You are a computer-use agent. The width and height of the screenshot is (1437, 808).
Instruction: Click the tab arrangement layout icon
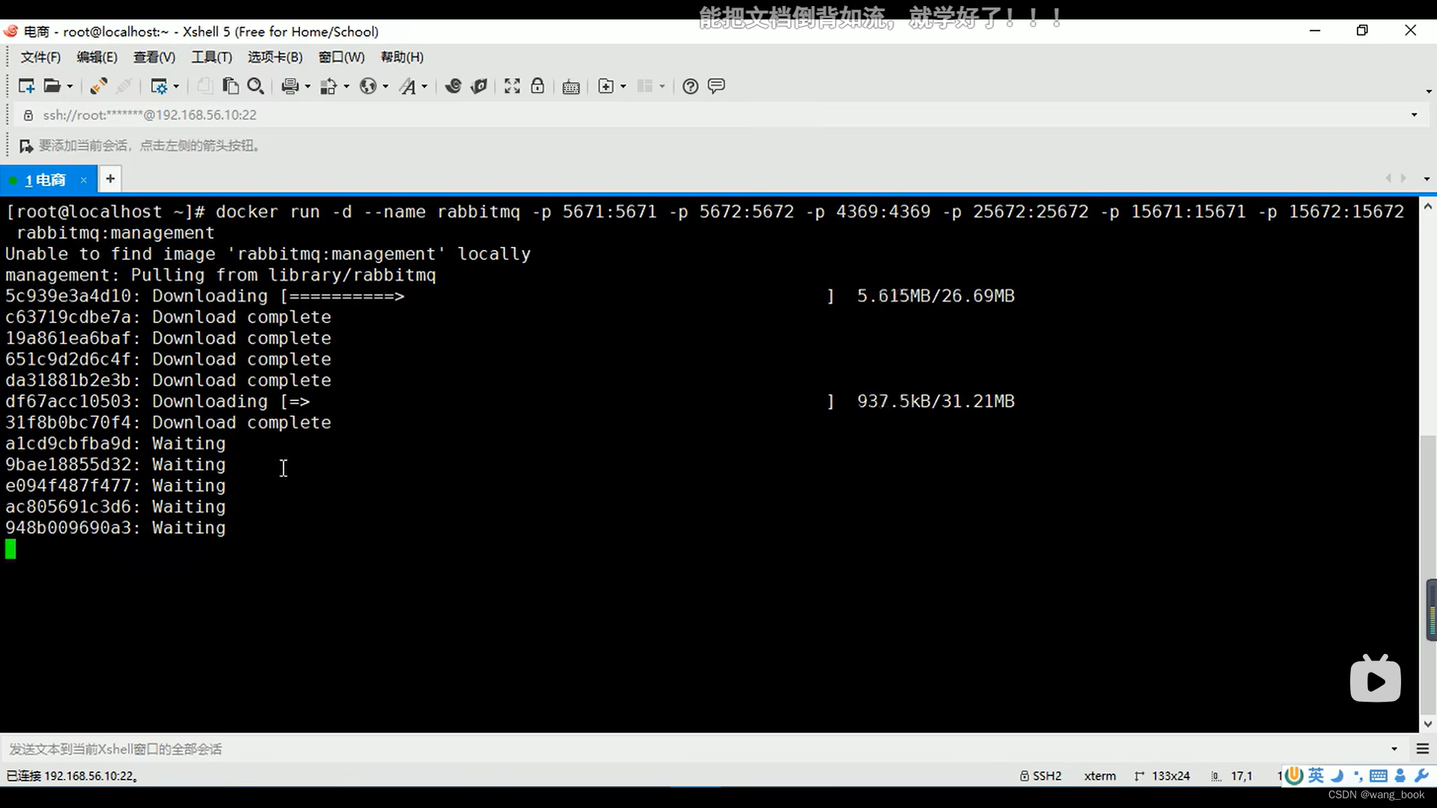pyautogui.click(x=644, y=87)
